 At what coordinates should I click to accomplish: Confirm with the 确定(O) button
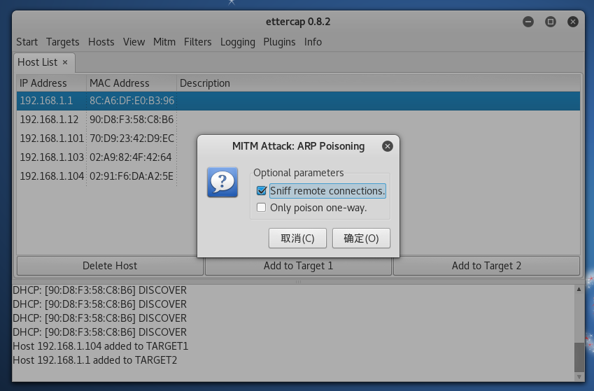[361, 239]
